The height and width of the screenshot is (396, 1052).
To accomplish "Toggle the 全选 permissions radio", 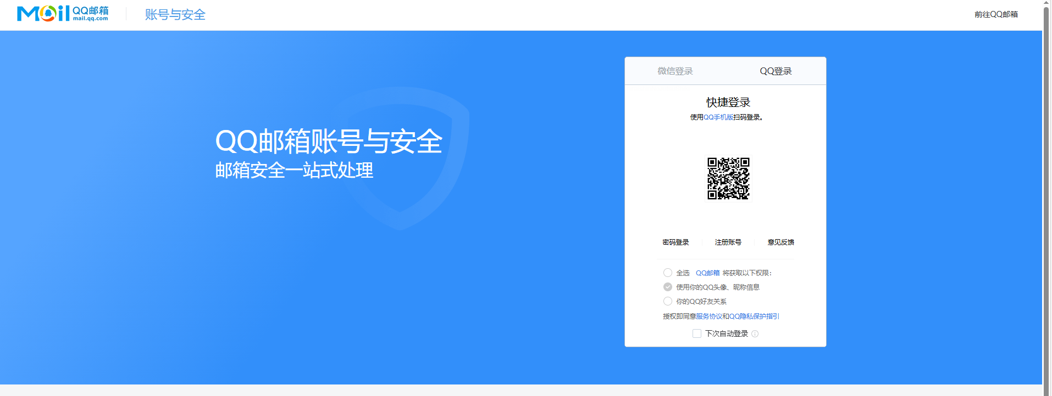I will click(668, 273).
